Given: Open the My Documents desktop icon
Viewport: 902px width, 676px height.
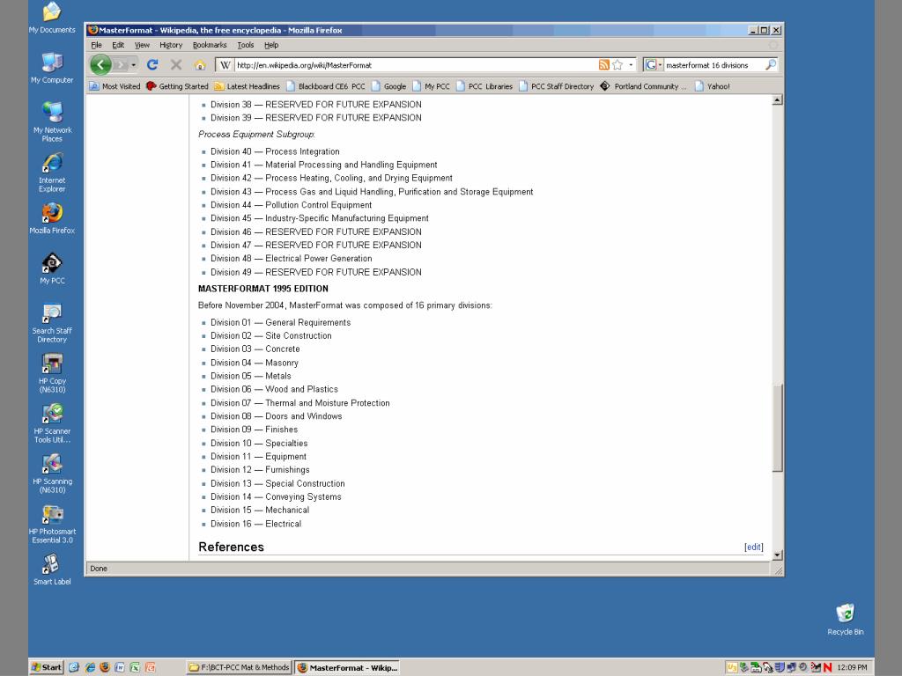Looking at the screenshot, I should (52, 18).
